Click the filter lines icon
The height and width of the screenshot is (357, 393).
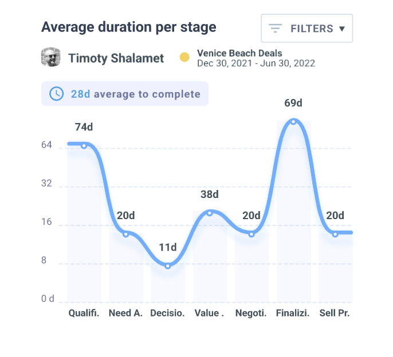tap(276, 28)
